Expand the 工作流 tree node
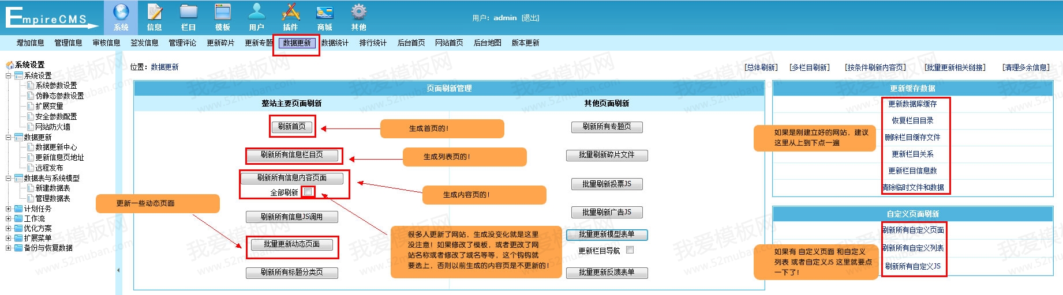Image resolution: width=1063 pixels, height=295 pixels. click(x=8, y=219)
